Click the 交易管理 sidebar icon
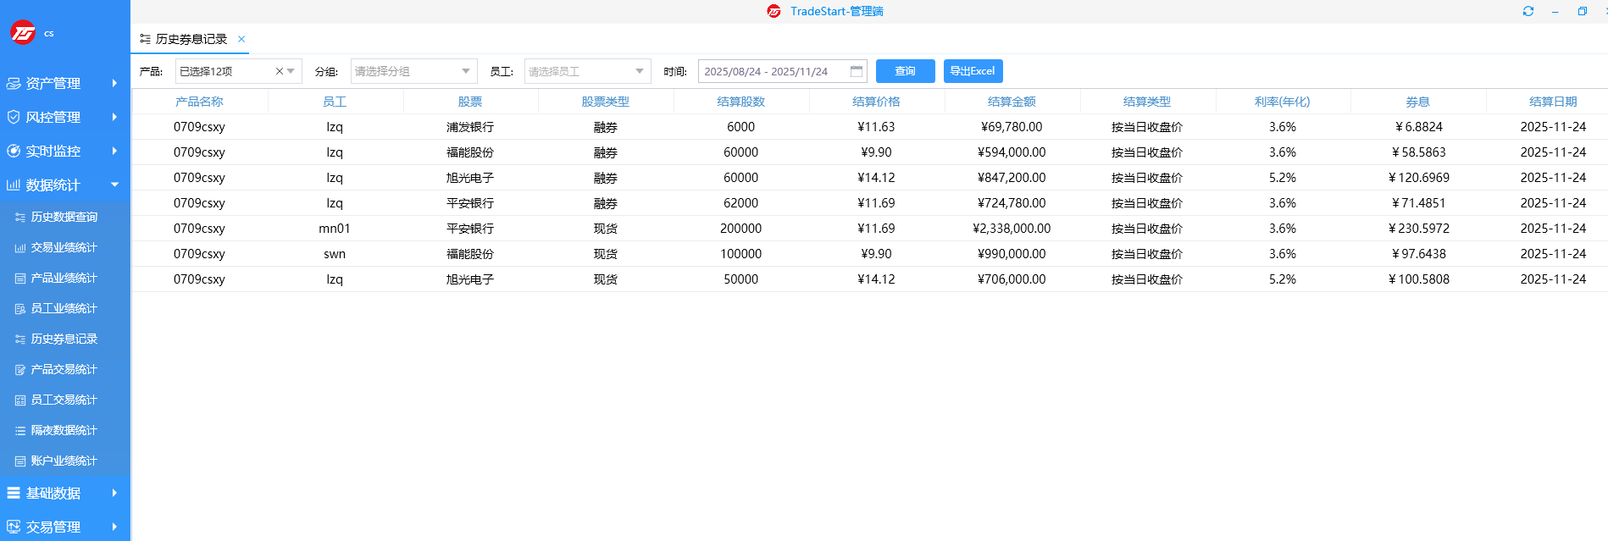Screen dimensions: 1608x541 [x=14, y=527]
